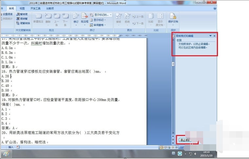
Task: Select the 加载项 ribbon tab
Action: point(50,9)
